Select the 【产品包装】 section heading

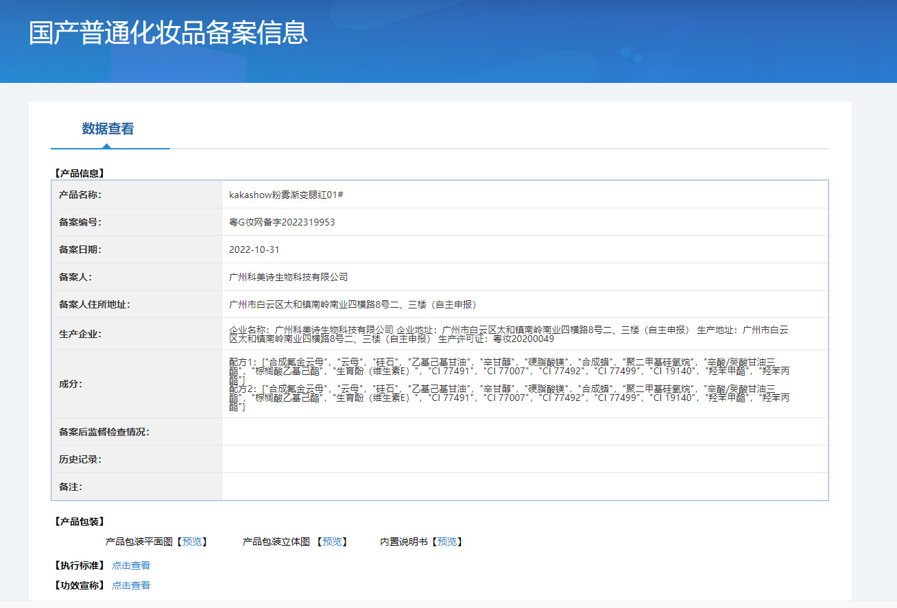click(x=78, y=522)
